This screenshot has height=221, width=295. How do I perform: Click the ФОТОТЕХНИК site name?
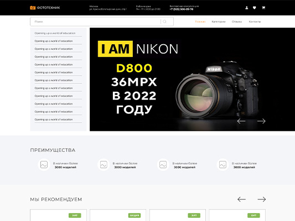[x=48, y=8]
